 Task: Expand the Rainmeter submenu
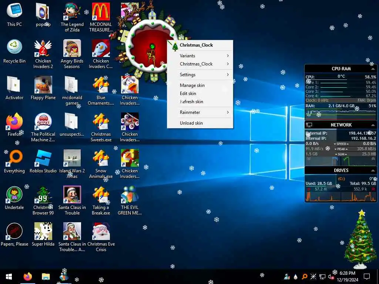point(200,112)
